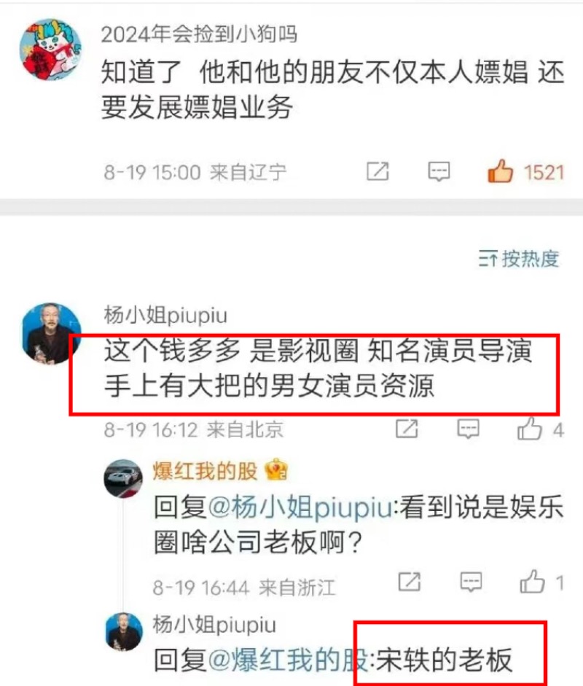Open the gold crown member badge

click(276, 469)
